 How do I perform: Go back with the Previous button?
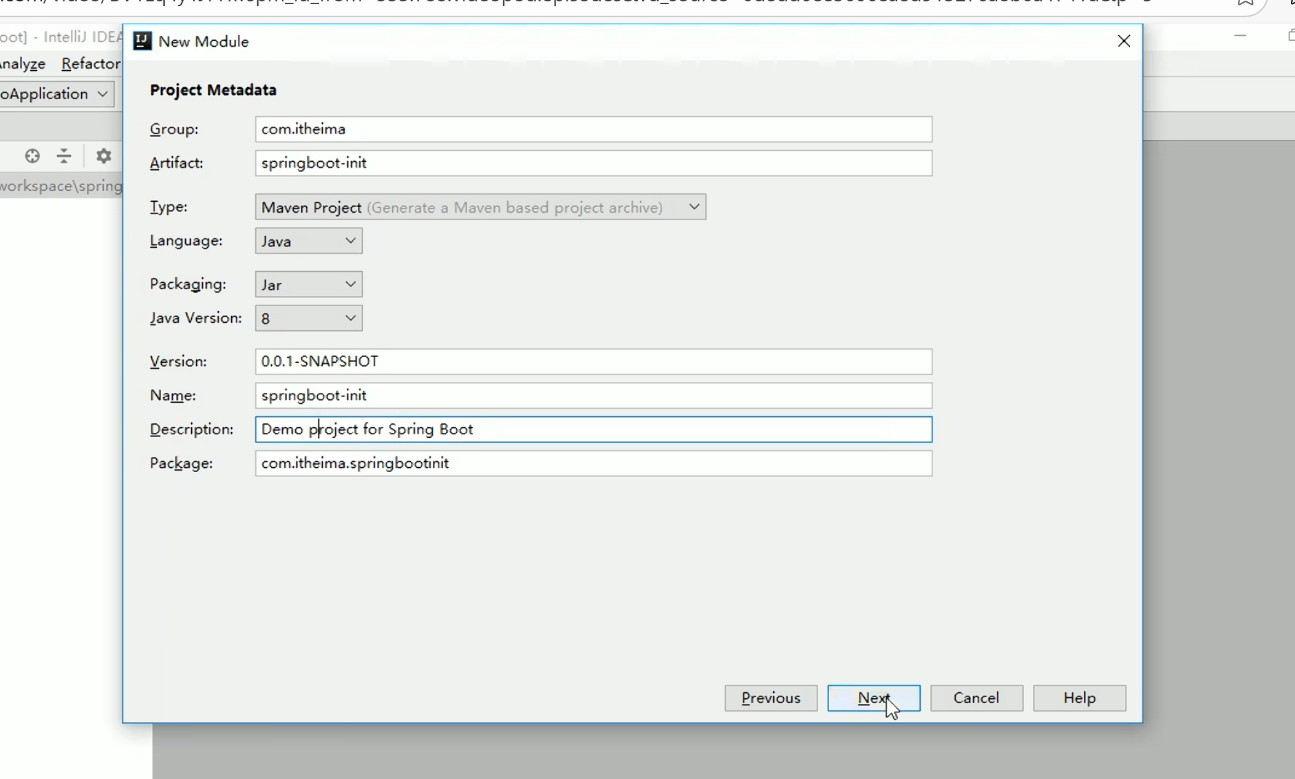tap(771, 698)
